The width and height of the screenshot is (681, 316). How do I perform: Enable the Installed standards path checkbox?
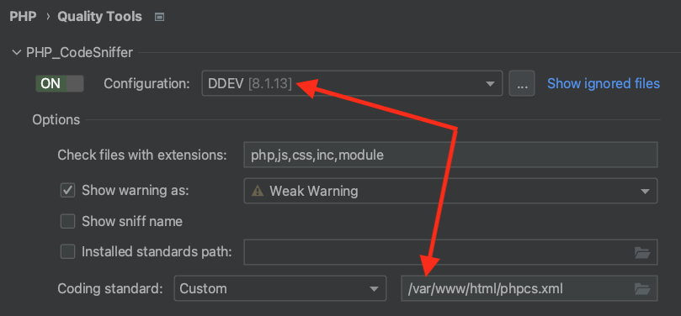[x=67, y=252]
